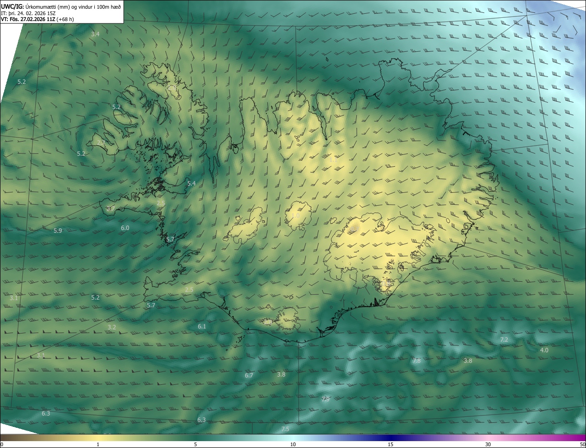Click the colour scale tick label '30'
586x448 pixels.
click(x=488, y=444)
